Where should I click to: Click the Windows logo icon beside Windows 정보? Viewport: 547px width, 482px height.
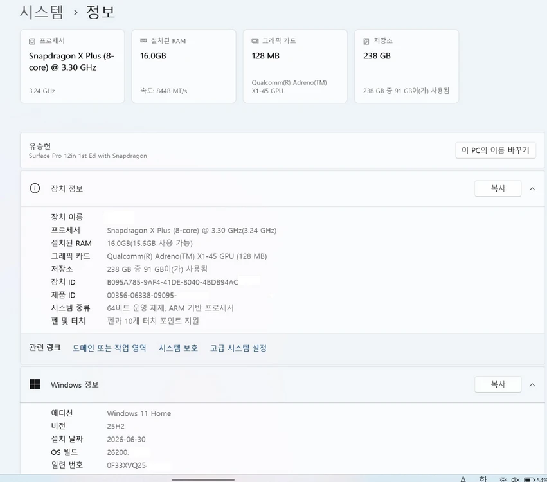[35, 384]
